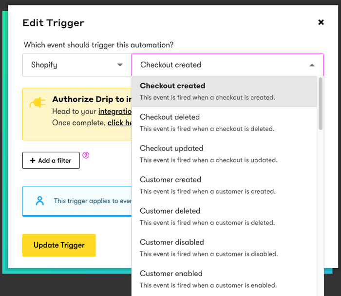Select the Customer disabled event

[224, 247]
